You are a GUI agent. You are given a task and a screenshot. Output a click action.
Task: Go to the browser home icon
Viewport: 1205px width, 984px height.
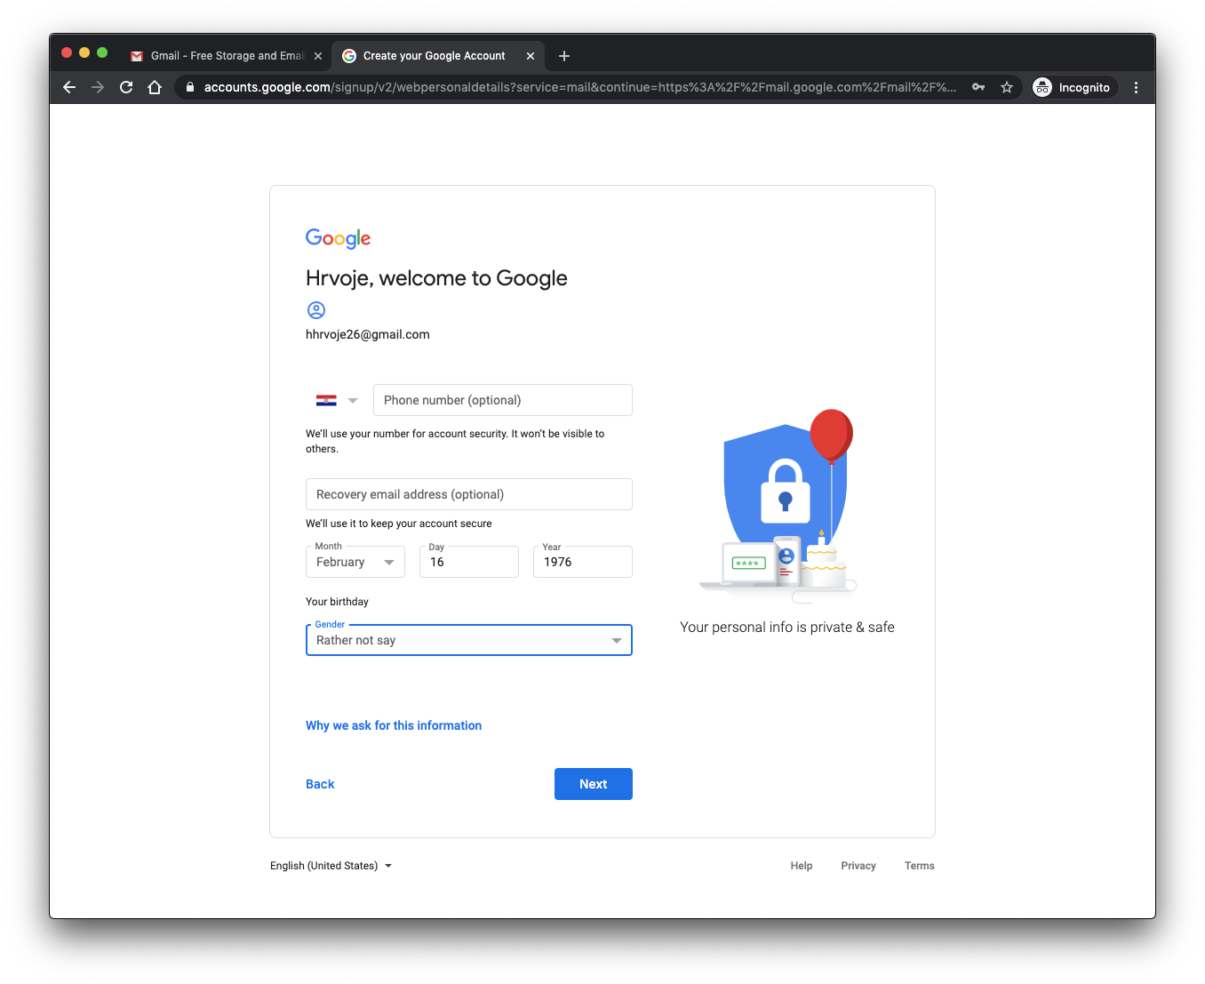point(155,87)
